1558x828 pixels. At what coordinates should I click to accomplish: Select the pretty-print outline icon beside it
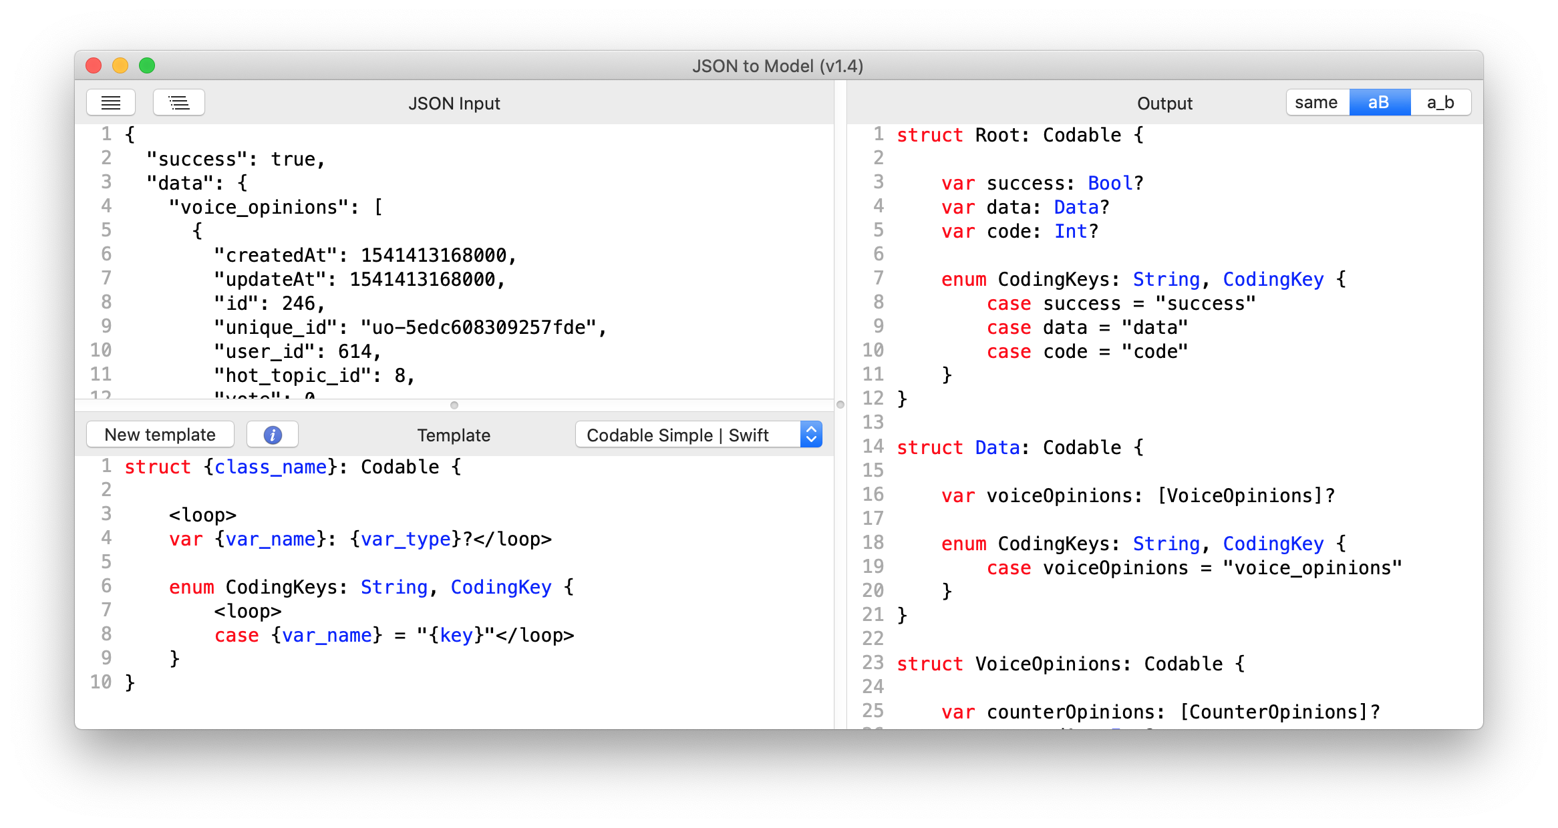(178, 102)
